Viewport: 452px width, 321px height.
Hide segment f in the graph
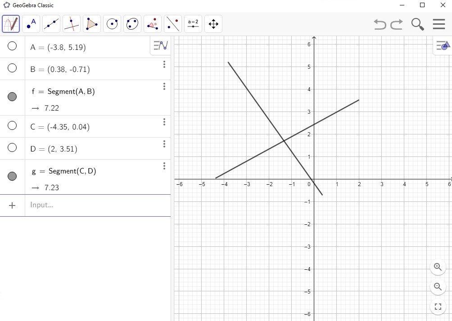12,97
